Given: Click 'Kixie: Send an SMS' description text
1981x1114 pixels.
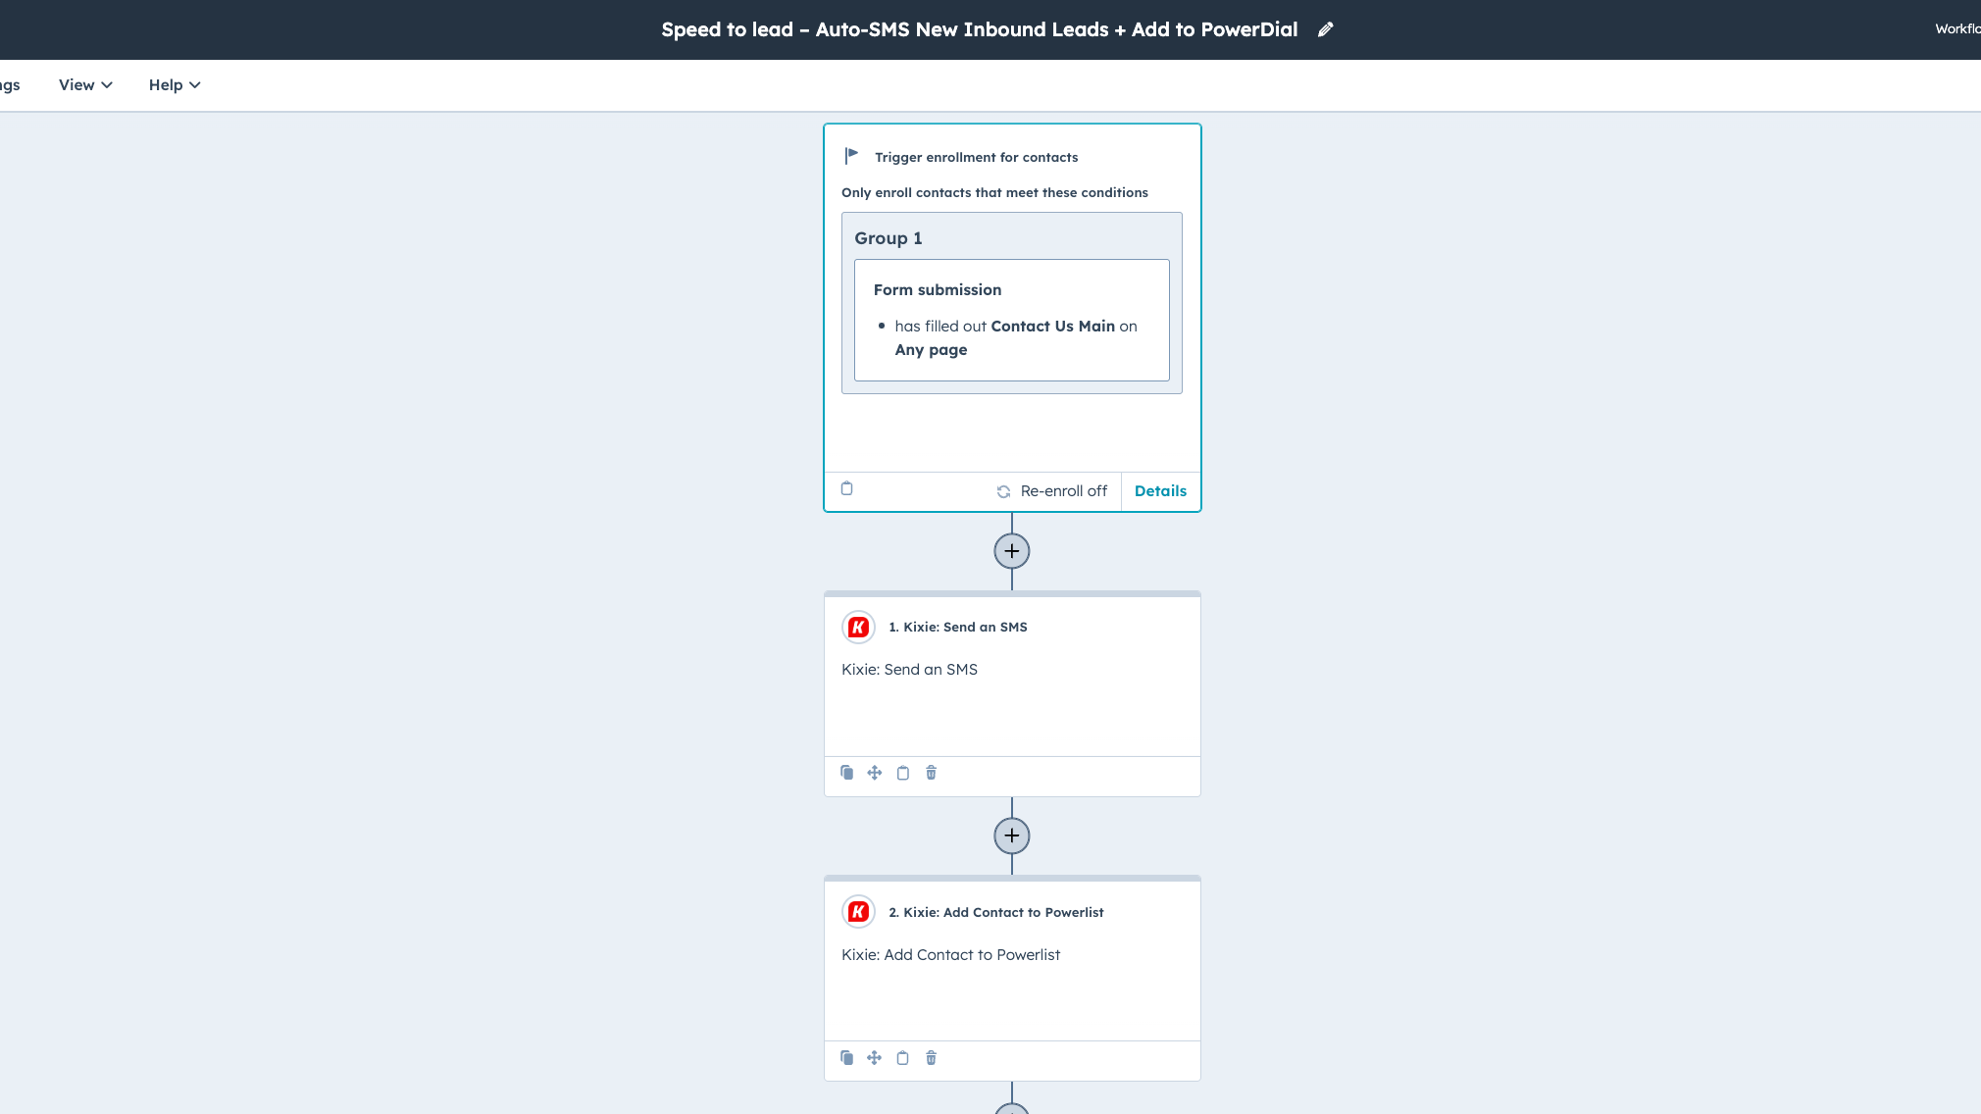Looking at the screenshot, I should [909, 670].
